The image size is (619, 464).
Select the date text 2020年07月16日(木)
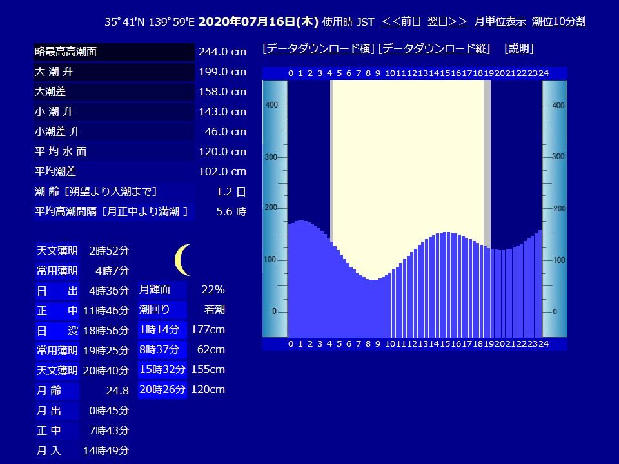(x=258, y=21)
